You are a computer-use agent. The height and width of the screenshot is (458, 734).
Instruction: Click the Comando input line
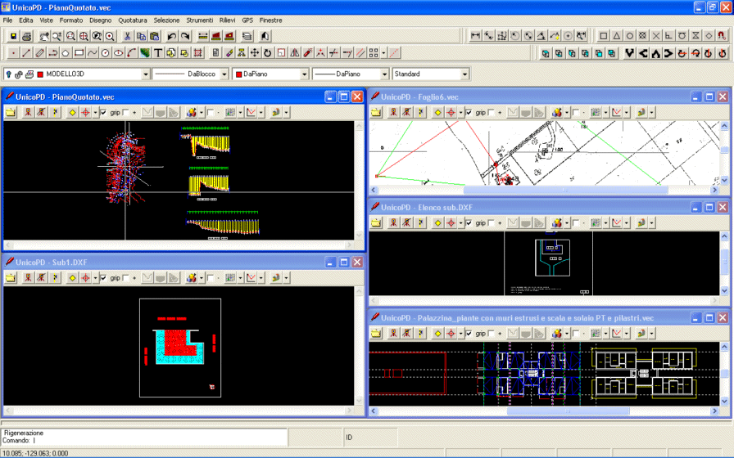pos(144,440)
